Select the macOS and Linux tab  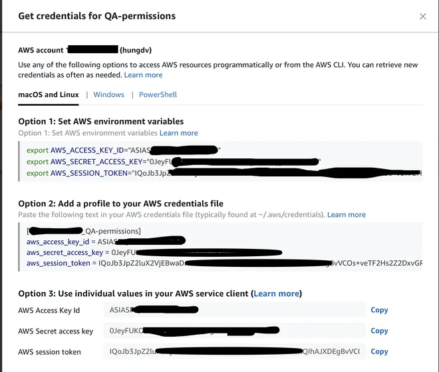pos(49,94)
